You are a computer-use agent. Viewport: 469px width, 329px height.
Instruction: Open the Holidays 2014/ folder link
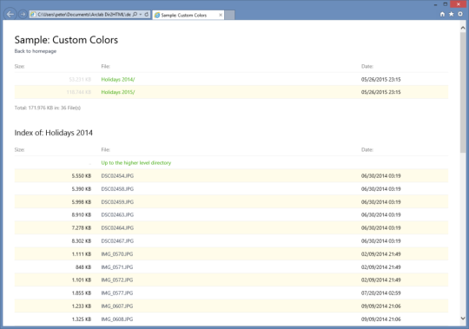pos(118,80)
